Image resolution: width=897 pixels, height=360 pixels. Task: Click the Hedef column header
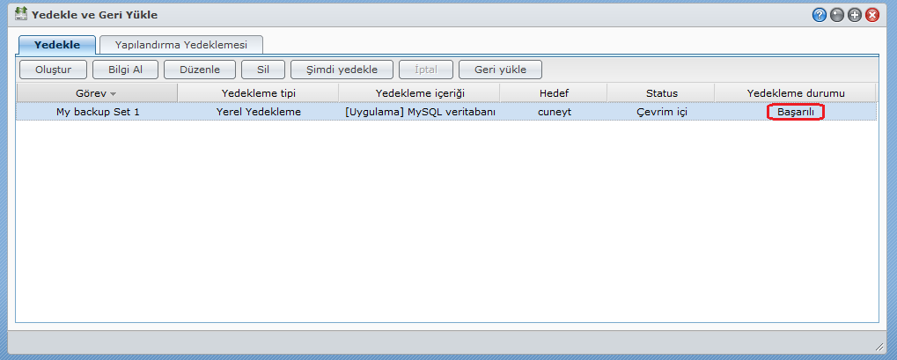coord(554,92)
